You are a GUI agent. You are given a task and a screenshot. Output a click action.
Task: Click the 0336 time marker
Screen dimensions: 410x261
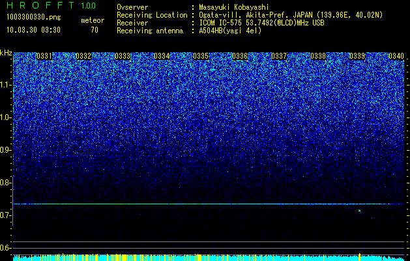(240, 56)
